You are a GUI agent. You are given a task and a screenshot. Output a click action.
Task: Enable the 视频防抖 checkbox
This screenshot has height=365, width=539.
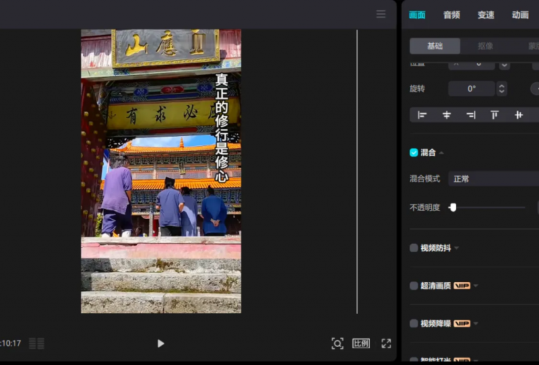414,248
